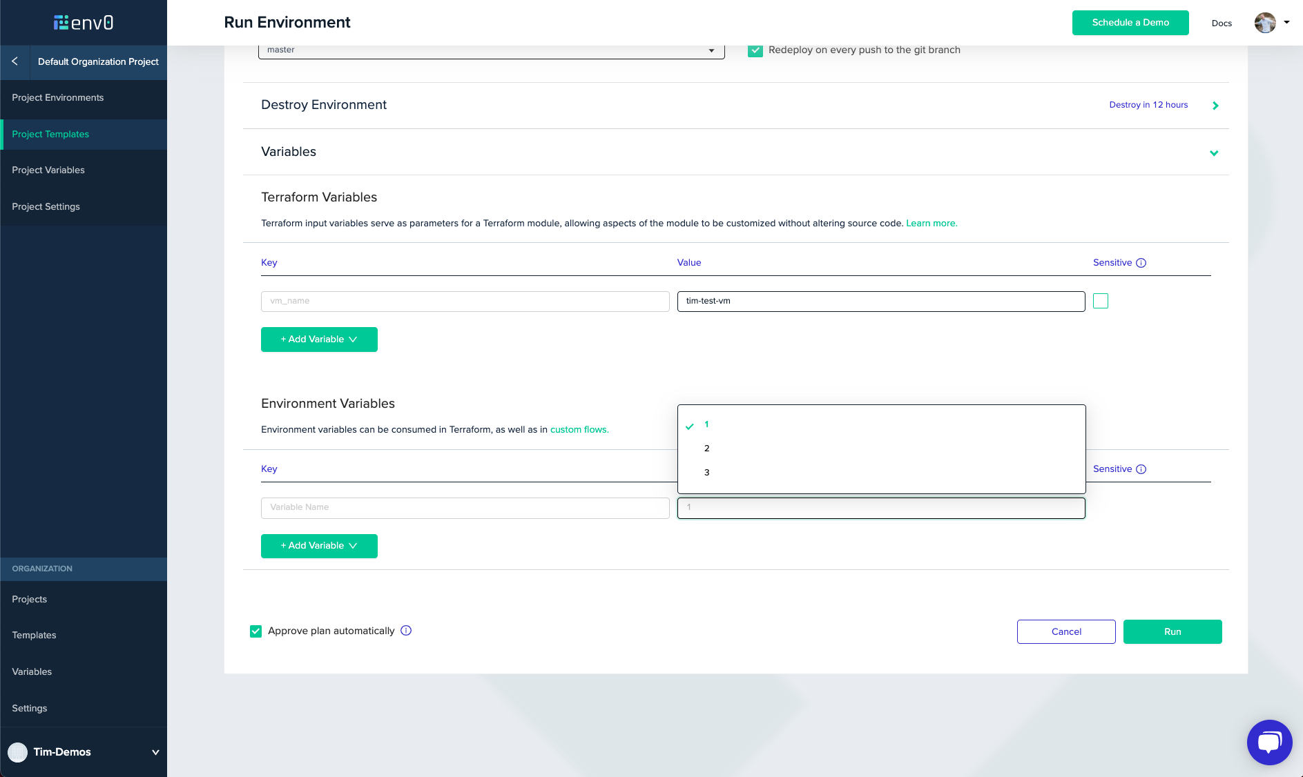Toggle Redeploy on every push checkbox
This screenshot has width=1303, height=777.
[x=755, y=50]
